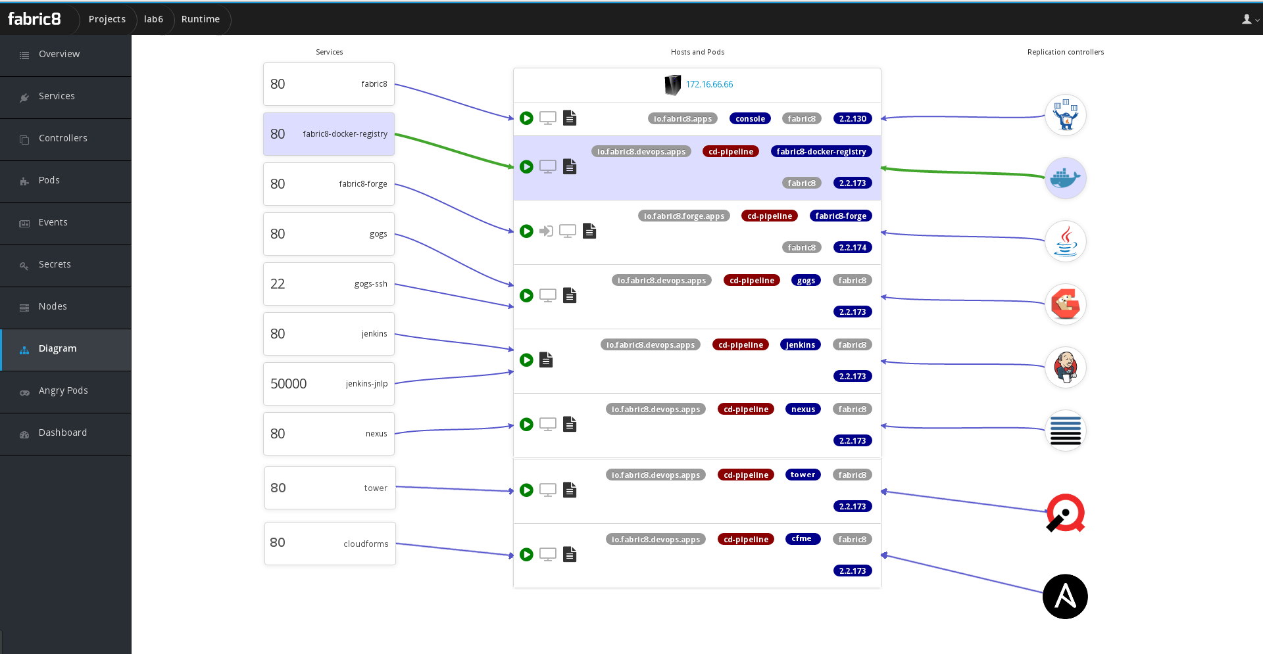Viewport: 1263px width, 654px height.
Task: Open the Angry Pods sidebar item
Action: pos(63,390)
